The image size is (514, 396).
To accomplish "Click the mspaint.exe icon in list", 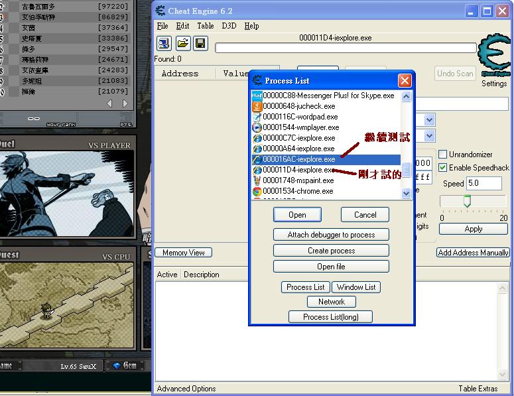I will tap(257, 180).
